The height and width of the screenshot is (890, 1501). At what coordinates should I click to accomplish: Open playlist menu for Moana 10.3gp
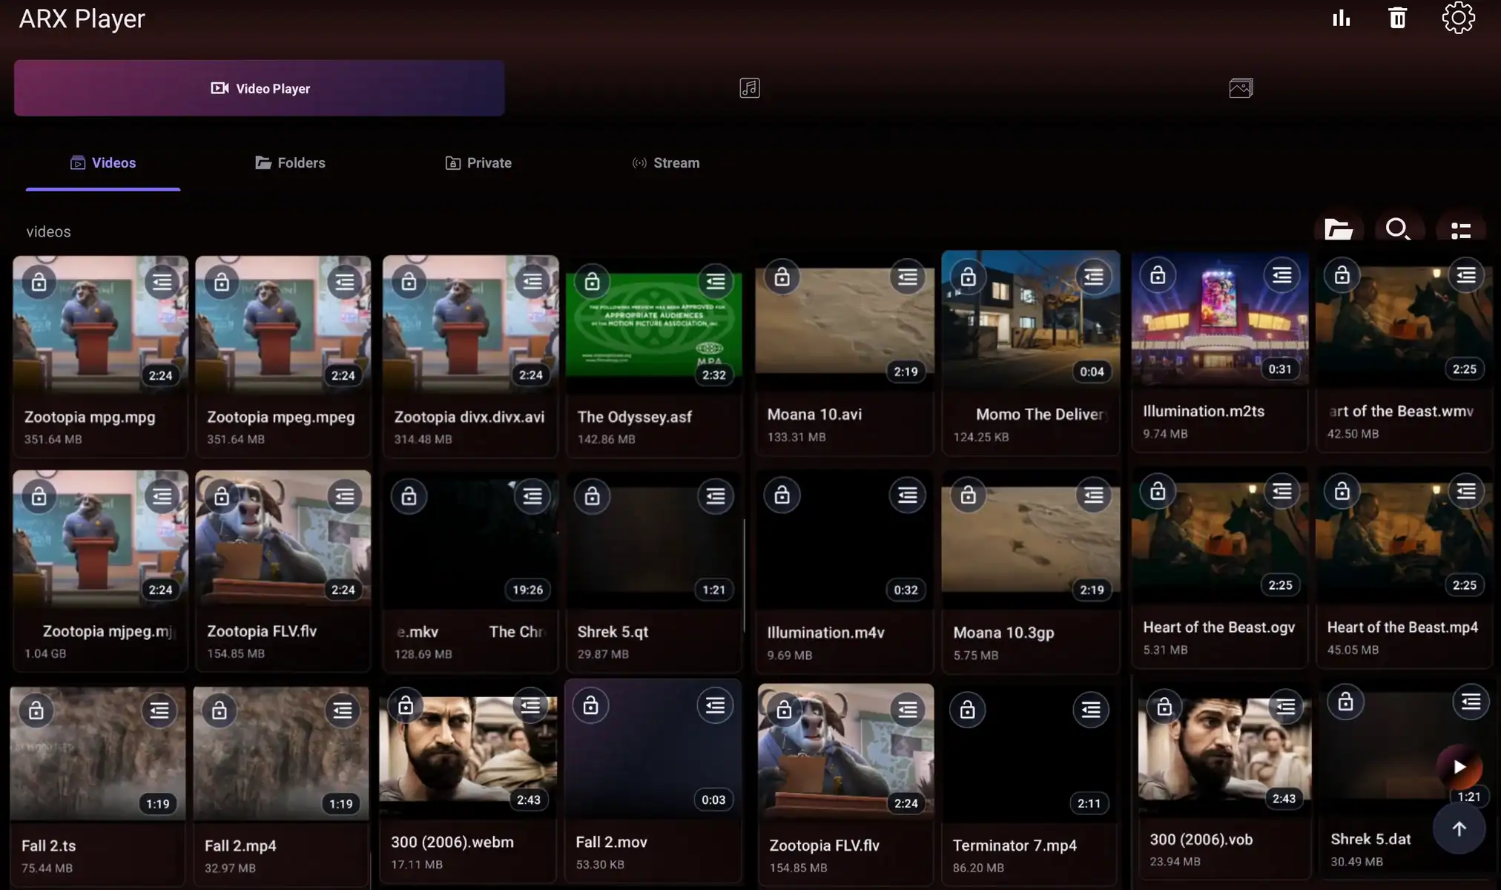point(1094,495)
